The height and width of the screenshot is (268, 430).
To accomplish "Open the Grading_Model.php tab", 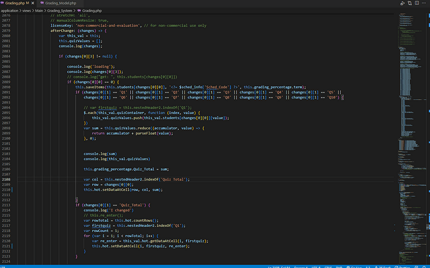I will pyautogui.click(x=60, y=3).
